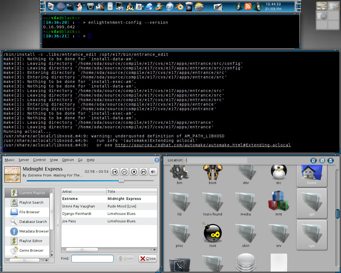The image size is (341, 273).
Task: Launch the camera lens dock icon
Action: coord(90,7)
